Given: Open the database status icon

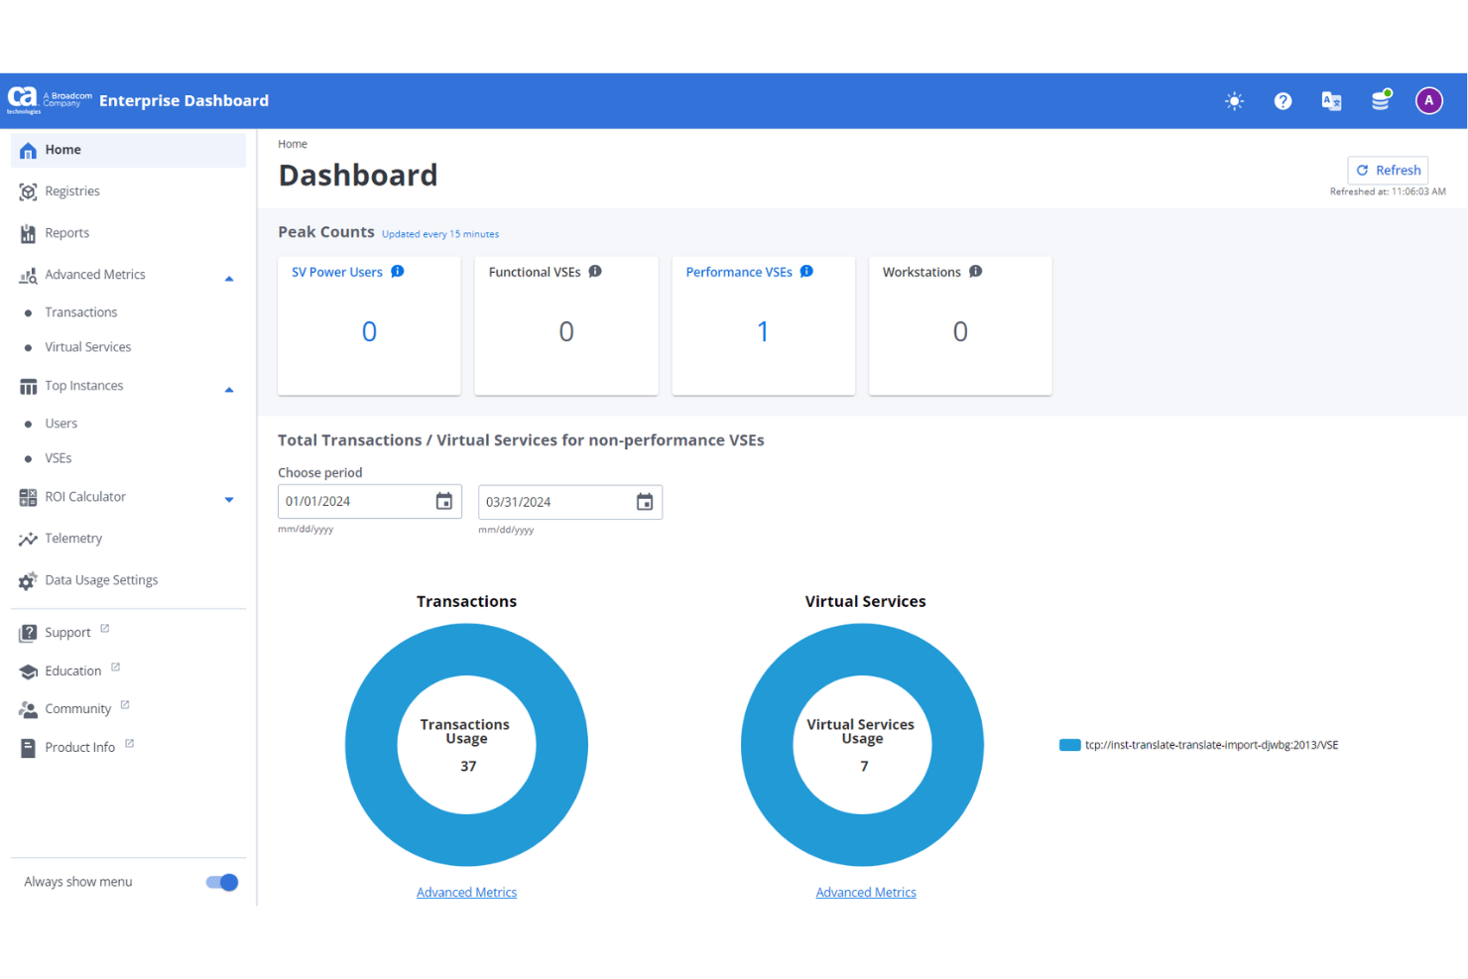Looking at the screenshot, I should pyautogui.click(x=1381, y=100).
